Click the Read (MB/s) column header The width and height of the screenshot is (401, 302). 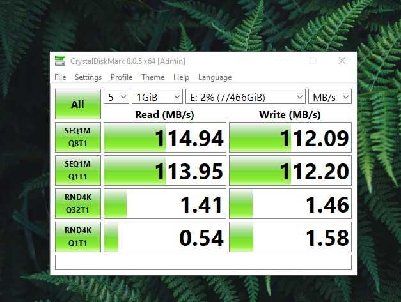[164, 115]
